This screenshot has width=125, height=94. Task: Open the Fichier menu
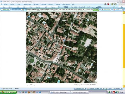coord(5,4)
